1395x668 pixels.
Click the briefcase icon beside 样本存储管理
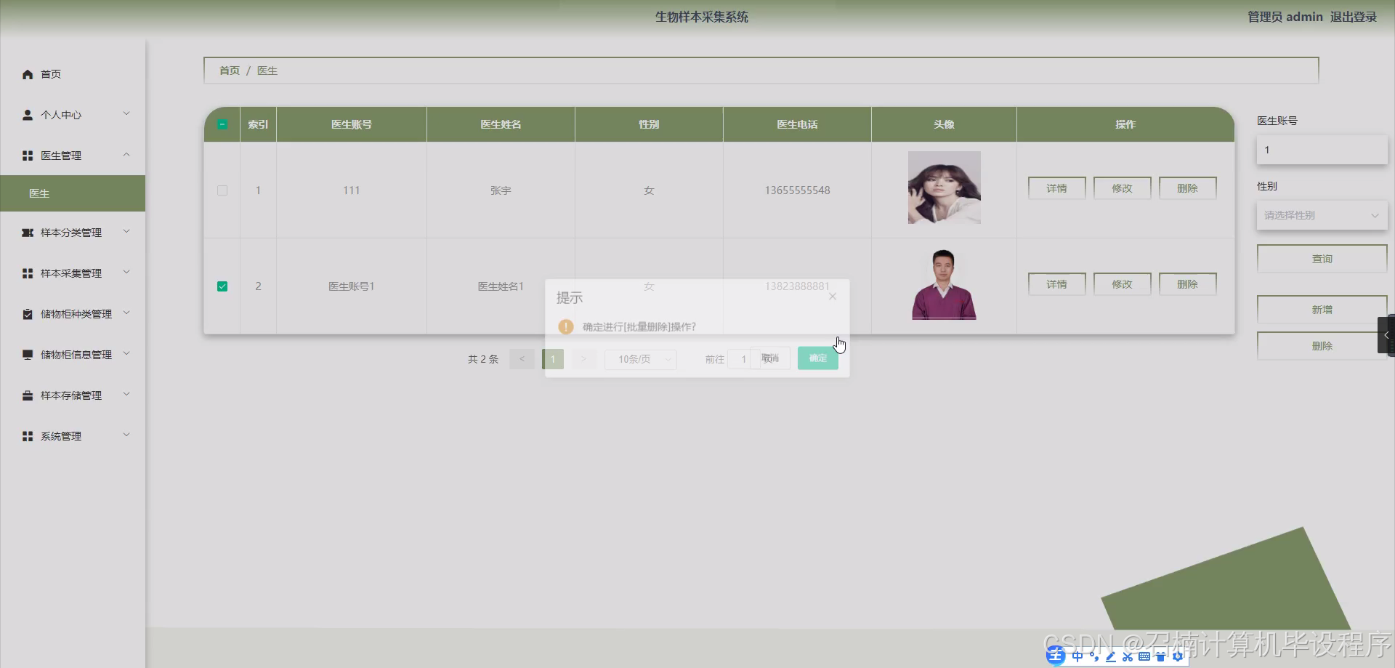[28, 395]
